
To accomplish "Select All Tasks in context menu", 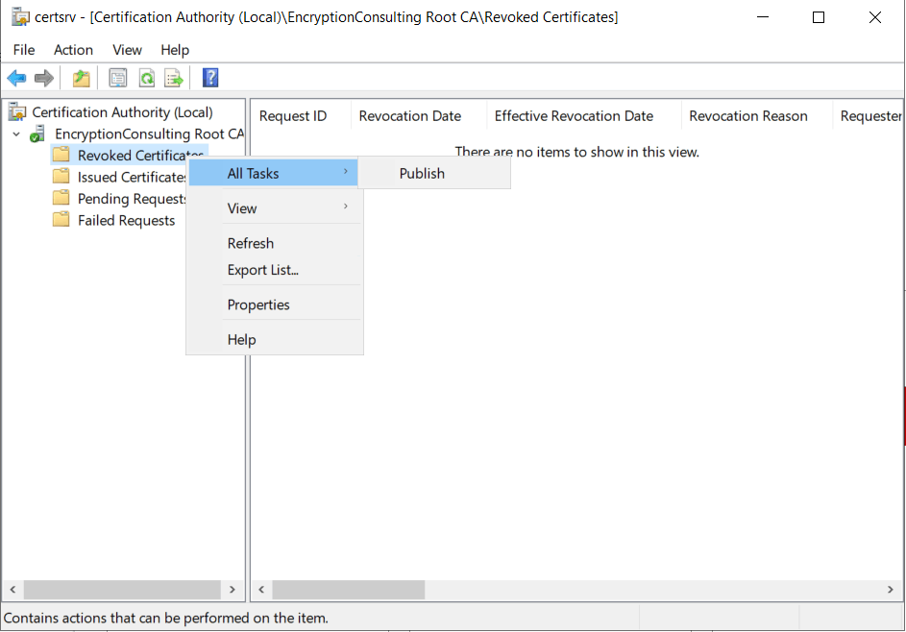I will click(274, 173).
